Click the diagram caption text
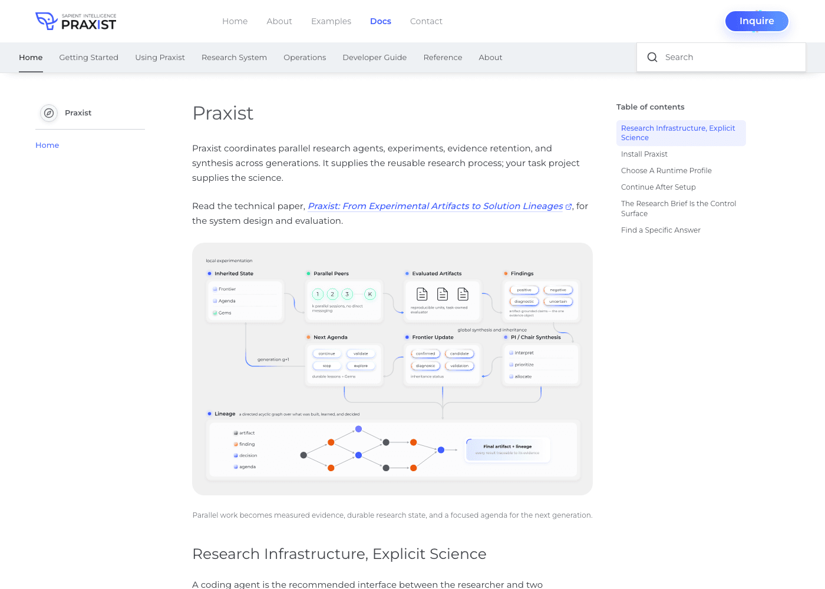The image size is (825, 589). coord(392,515)
